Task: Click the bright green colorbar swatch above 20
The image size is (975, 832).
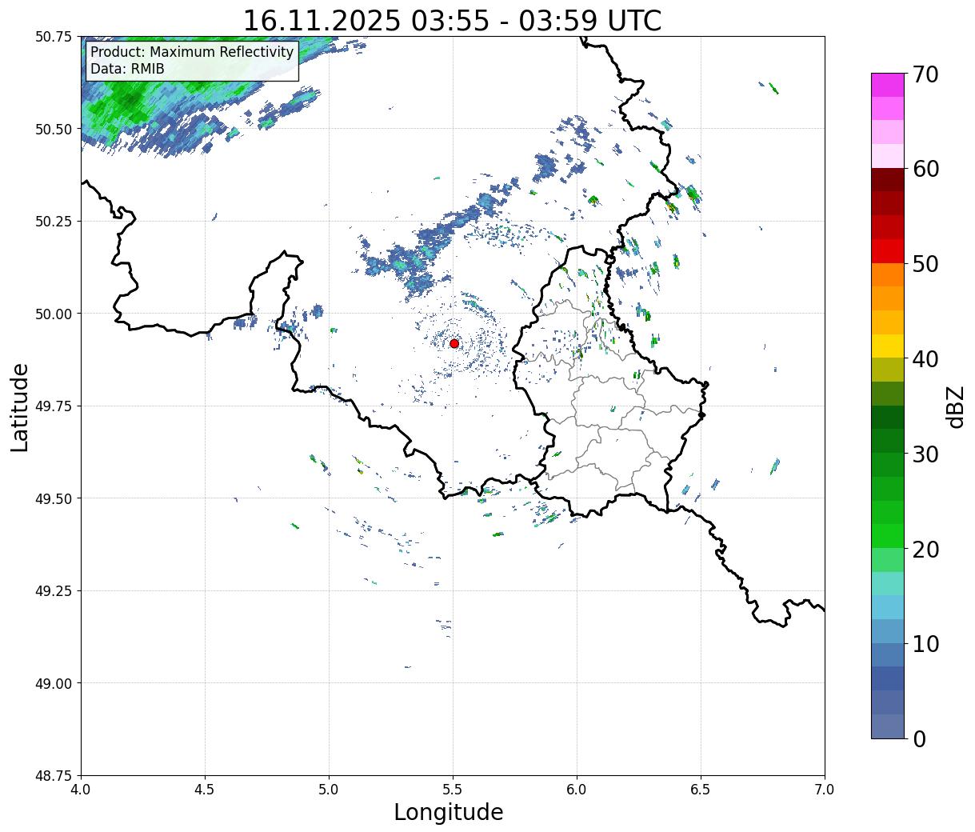Action: point(888,536)
